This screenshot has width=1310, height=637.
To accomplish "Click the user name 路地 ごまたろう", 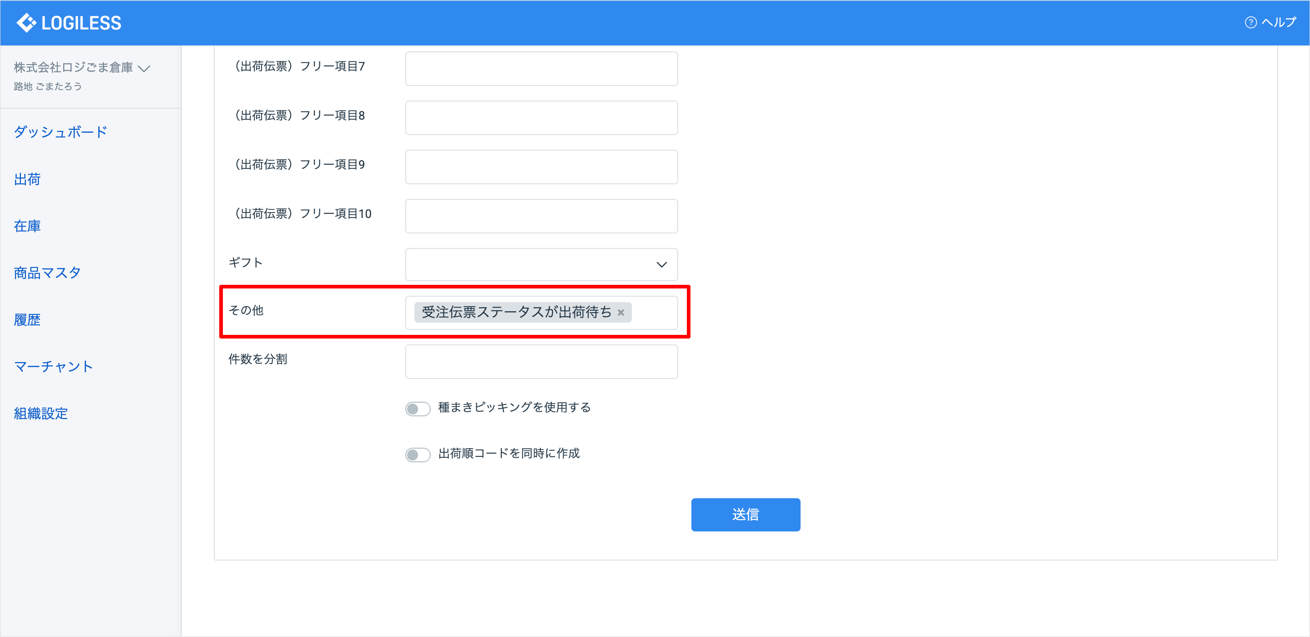I will click(48, 86).
